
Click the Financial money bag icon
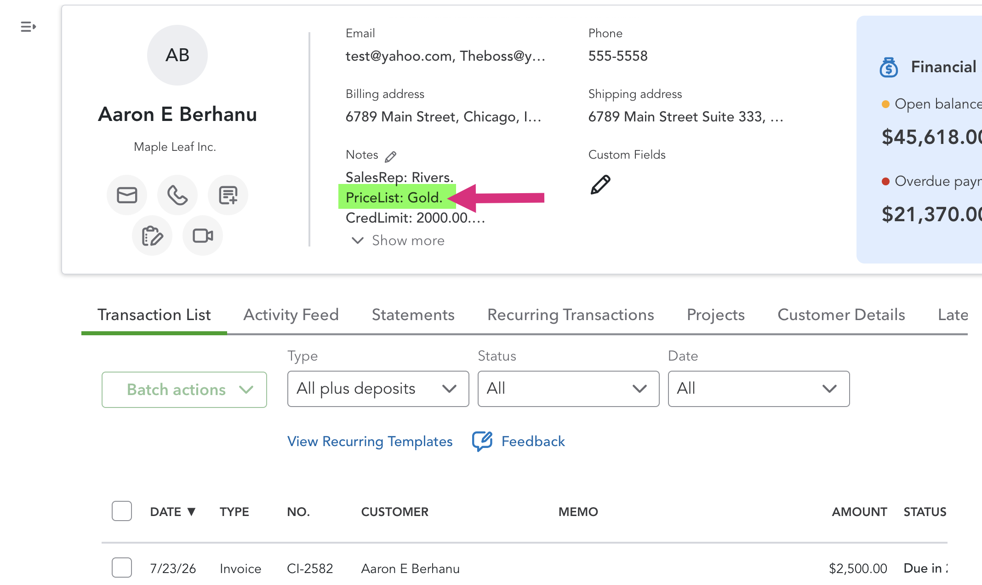click(x=889, y=67)
